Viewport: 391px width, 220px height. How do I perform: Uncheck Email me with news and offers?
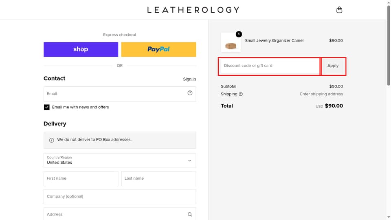click(46, 107)
